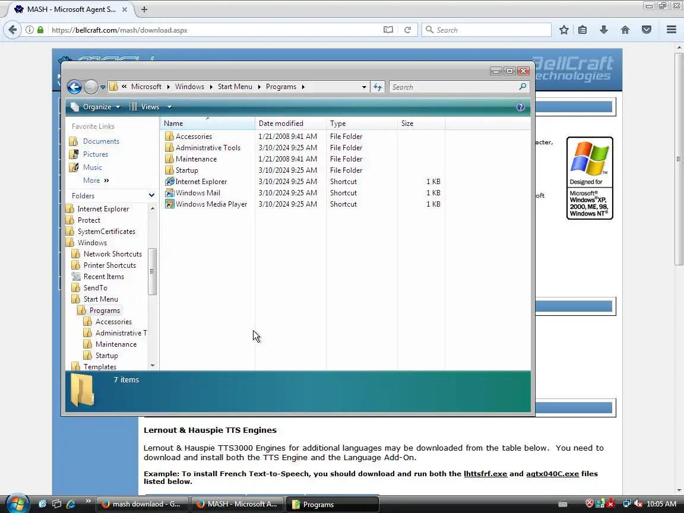684x513 pixels.
Task: Open the lhttsfrf.exe link on page
Action: 486,474
